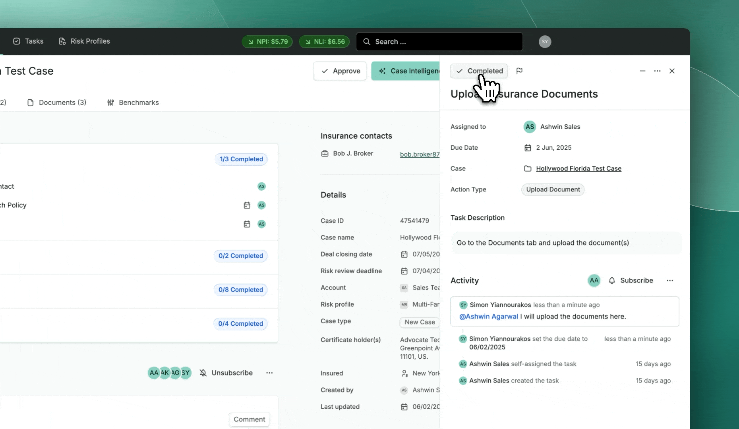Click into the Search field

coord(439,42)
